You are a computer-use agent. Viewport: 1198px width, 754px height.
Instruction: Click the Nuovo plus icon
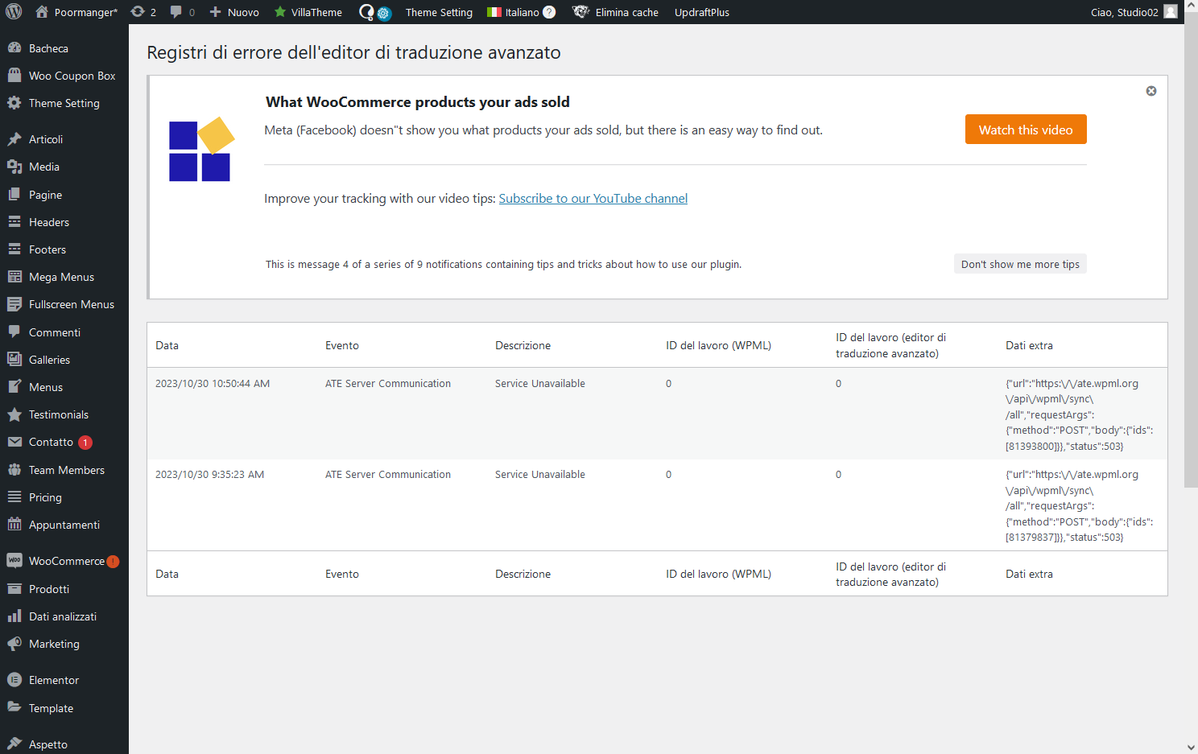click(215, 12)
